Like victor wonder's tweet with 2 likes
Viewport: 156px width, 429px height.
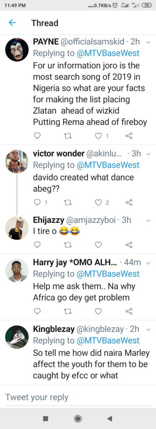coord(98,202)
